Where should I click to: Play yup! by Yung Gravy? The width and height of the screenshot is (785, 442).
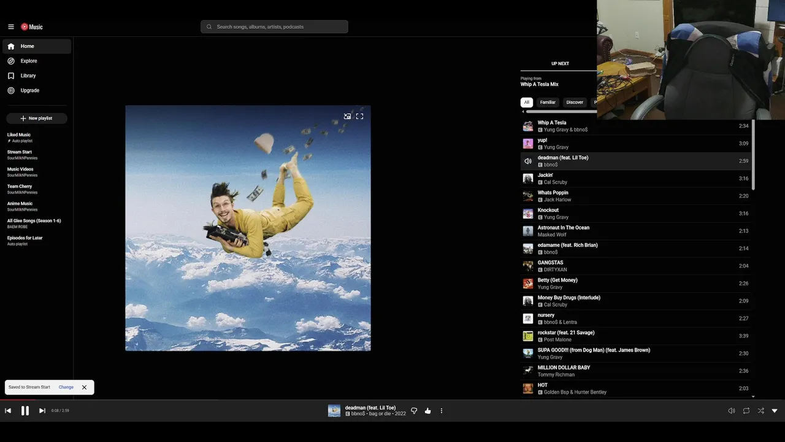635,144
